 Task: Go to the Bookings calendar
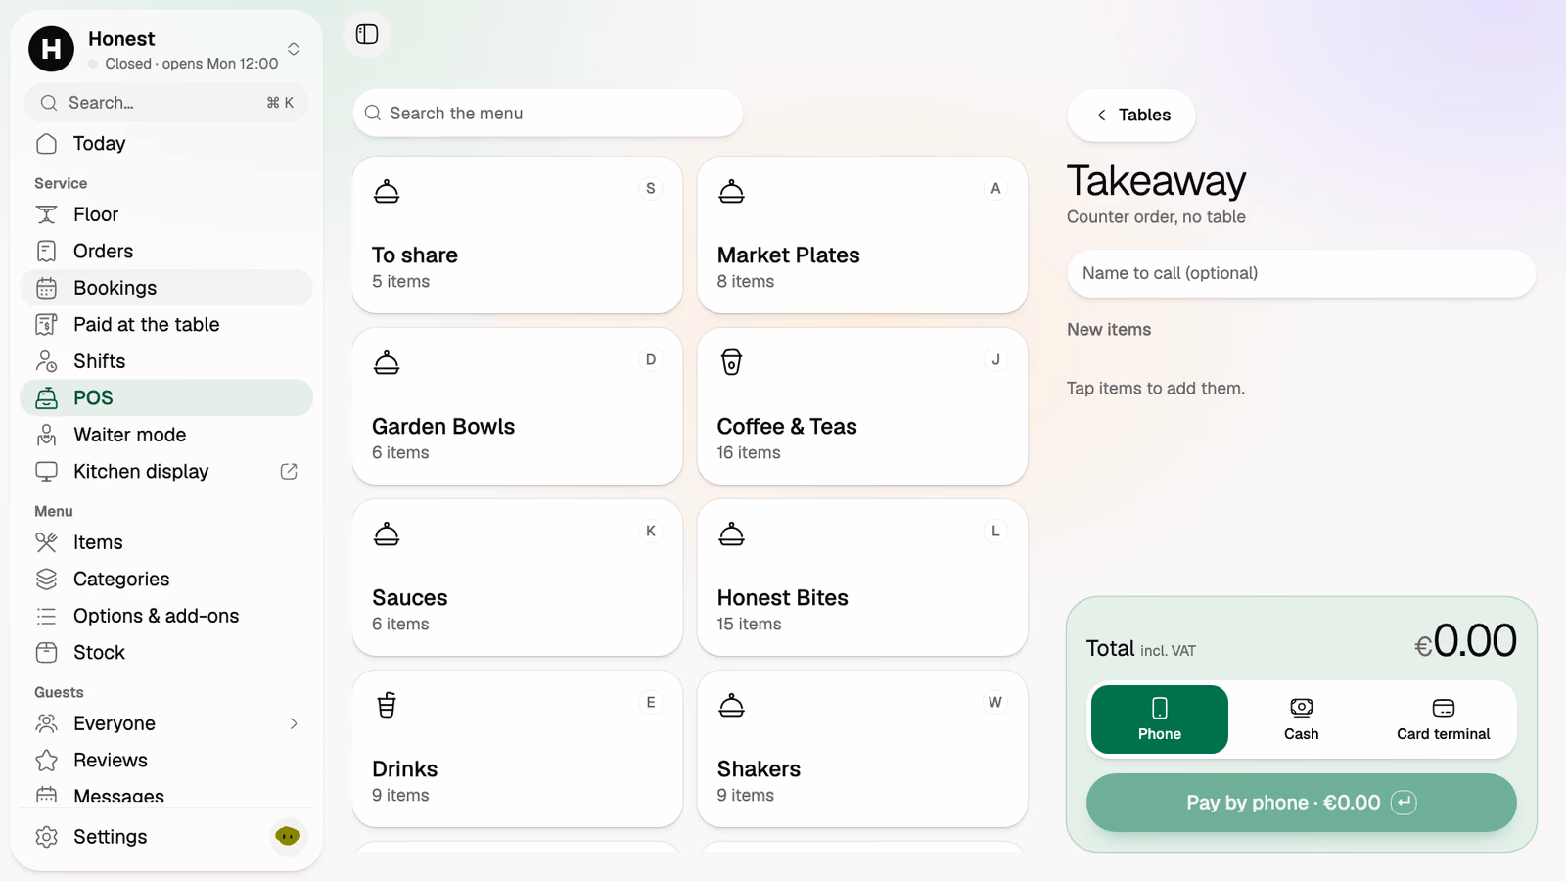[x=166, y=288]
